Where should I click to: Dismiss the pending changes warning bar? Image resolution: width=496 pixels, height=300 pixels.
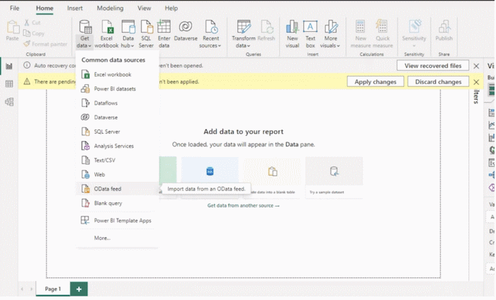point(476,82)
